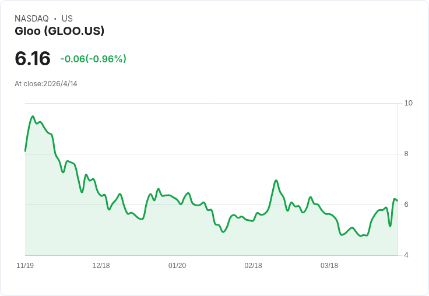Click the NASDAQ exchange label
429x296 pixels.
point(31,19)
